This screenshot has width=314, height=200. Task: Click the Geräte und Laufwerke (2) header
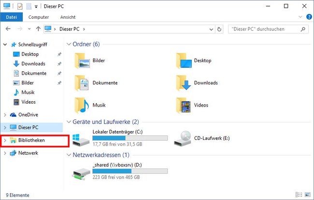pos(106,122)
